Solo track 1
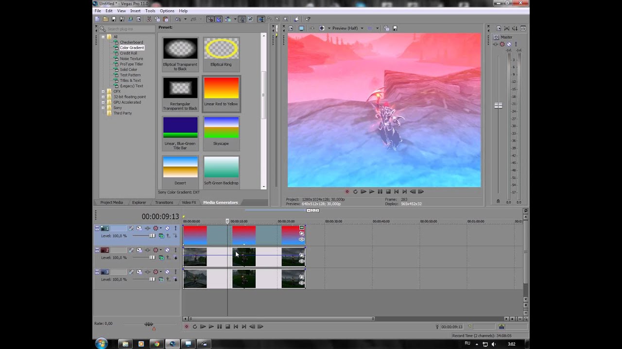Screen dimensions: 622x349 175,228
